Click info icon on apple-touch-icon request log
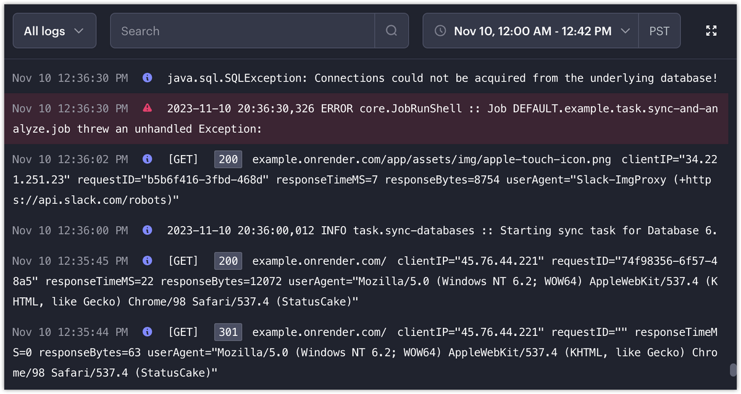This screenshot has height=394, width=741. 147,159
